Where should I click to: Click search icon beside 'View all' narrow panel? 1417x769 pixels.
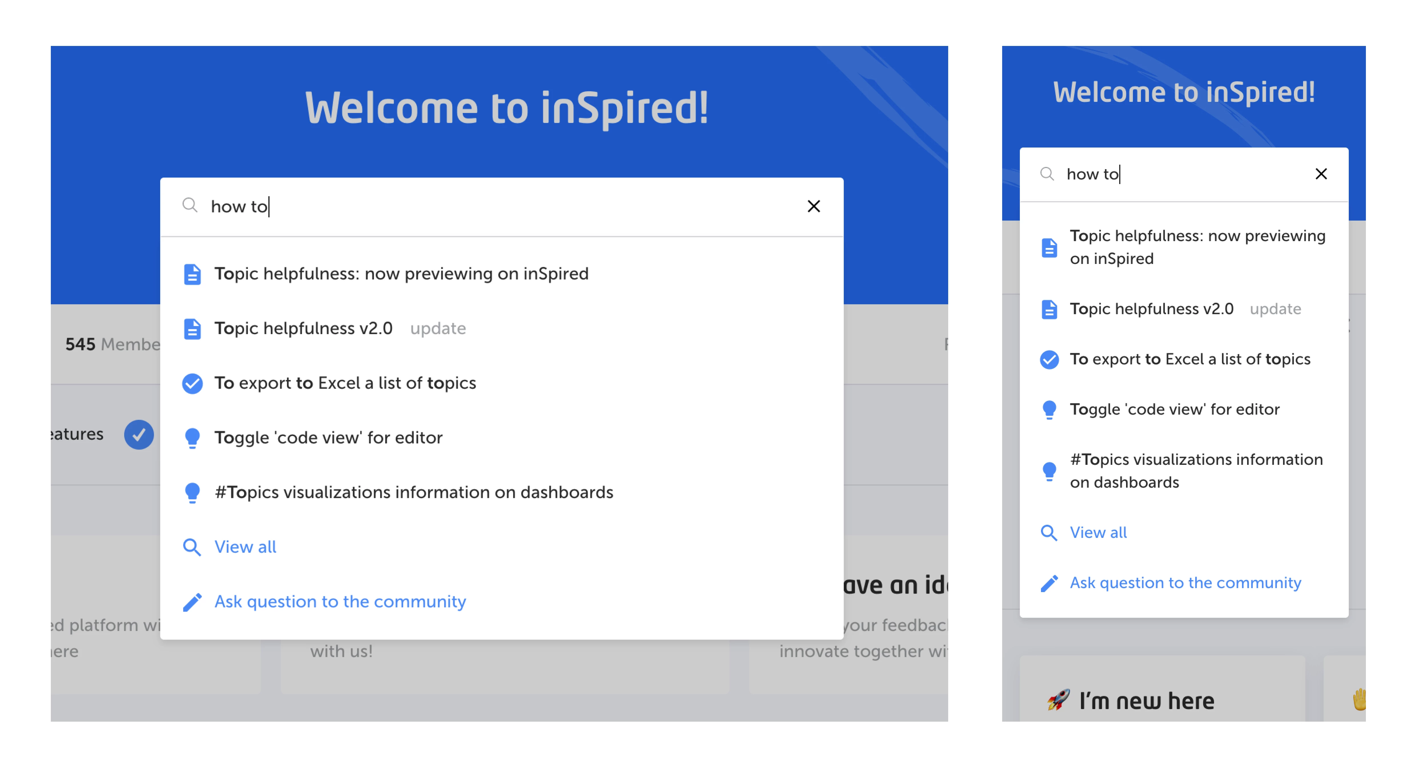pyautogui.click(x=1049, y=533)
